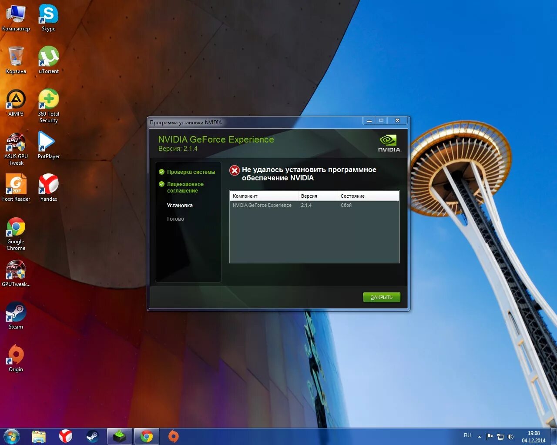This screenshot has height=445, width=557.
Task: Select the Готово step
Action: click(175, 219)
